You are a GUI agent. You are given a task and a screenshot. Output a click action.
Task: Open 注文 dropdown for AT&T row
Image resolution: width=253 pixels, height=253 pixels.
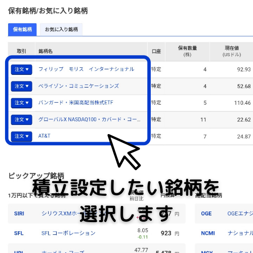pyautogui.click(x=21, y=136)
